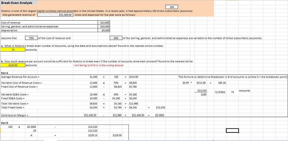Click the $229.00 cell right of $229.15
288x141 pixels.
pos(117,135)
